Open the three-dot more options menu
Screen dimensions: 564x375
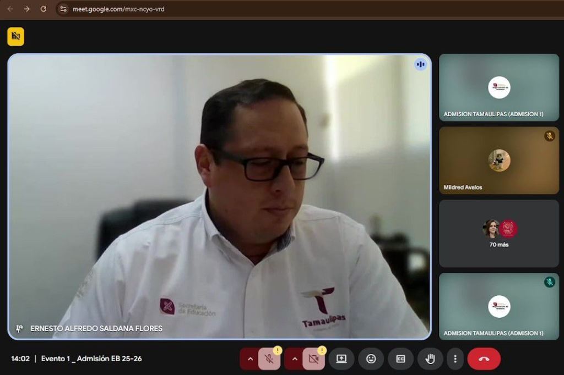coord(455,359)
